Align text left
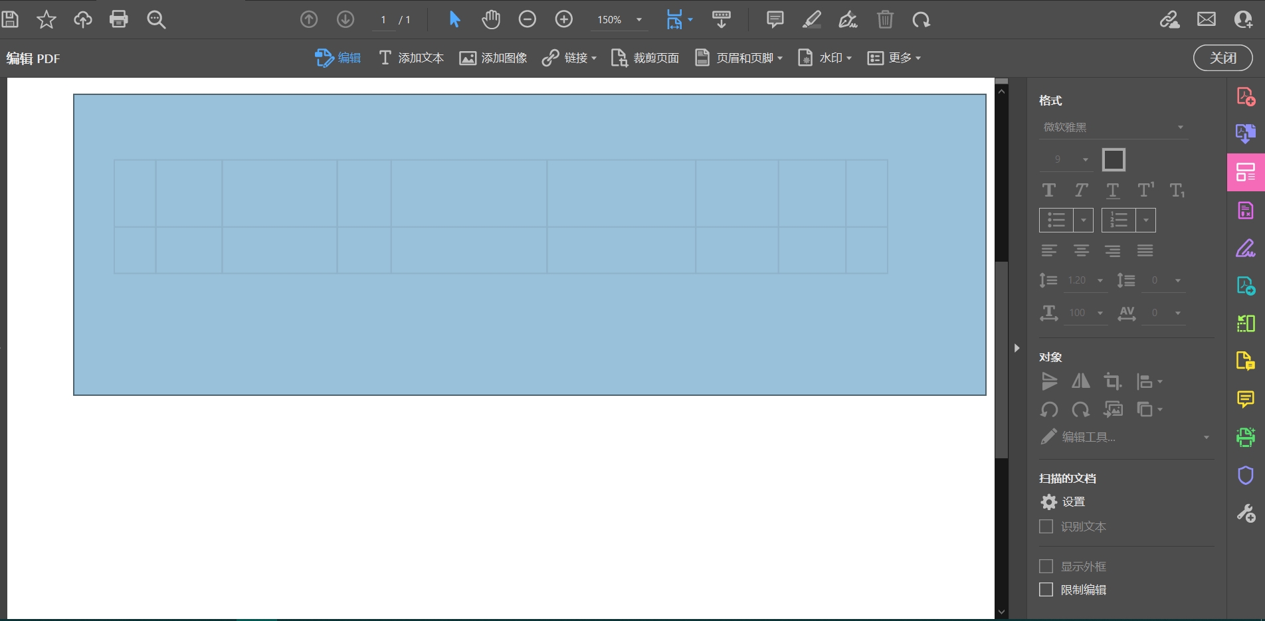This screenshot has width=1265, height=621. click(1049, 250)
